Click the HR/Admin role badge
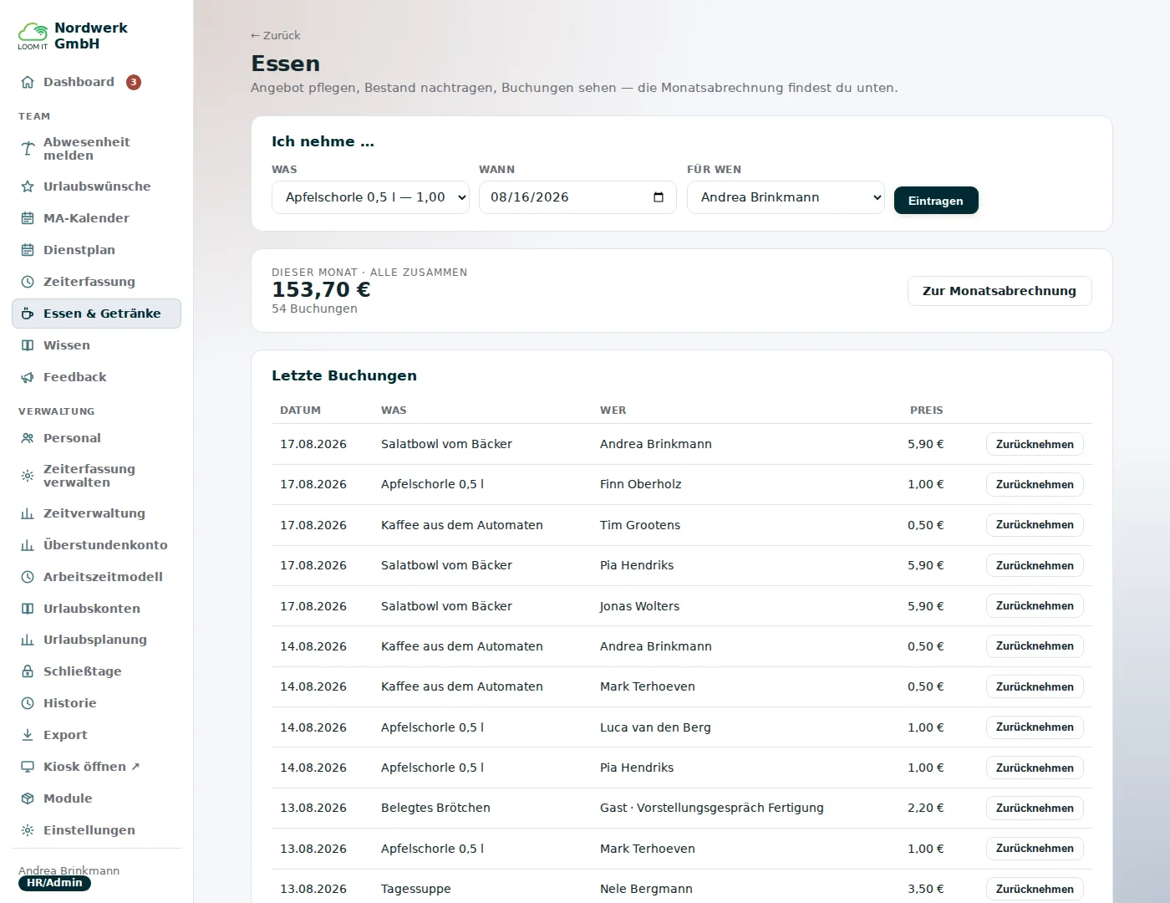Screen dimensions: 1170x903 click(x=54, y=883)
